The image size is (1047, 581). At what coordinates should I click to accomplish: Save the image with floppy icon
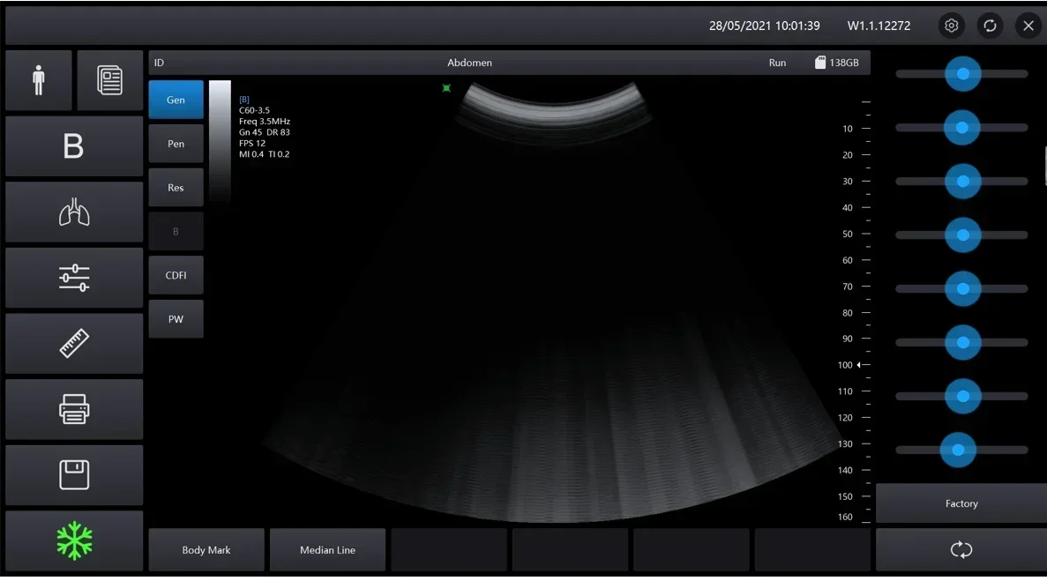74,475
